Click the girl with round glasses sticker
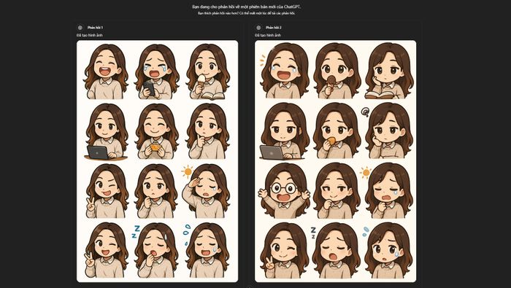 click(x=284, y=190)
